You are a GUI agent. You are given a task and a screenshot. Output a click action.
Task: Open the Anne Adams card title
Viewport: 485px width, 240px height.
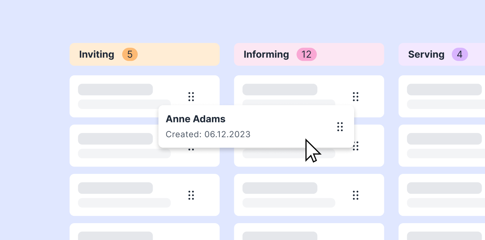(x=195, y=119)
